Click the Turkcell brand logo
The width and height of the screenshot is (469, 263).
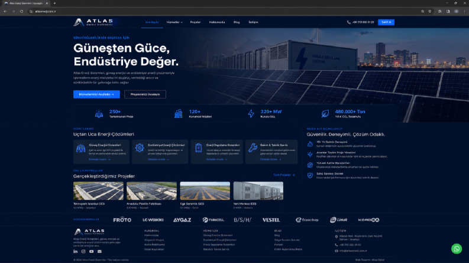tap(213, 220)
